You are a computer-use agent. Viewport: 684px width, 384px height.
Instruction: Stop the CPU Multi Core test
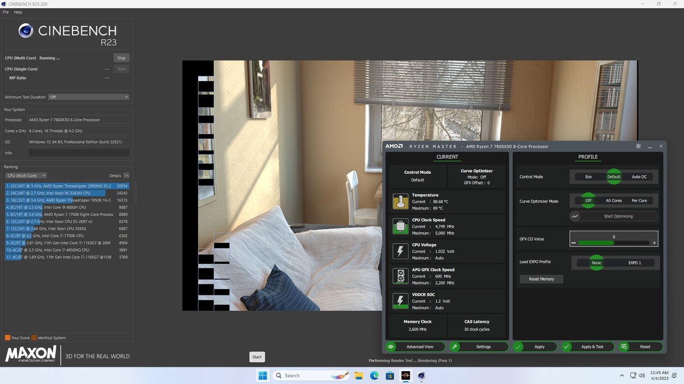pos(121,58)
